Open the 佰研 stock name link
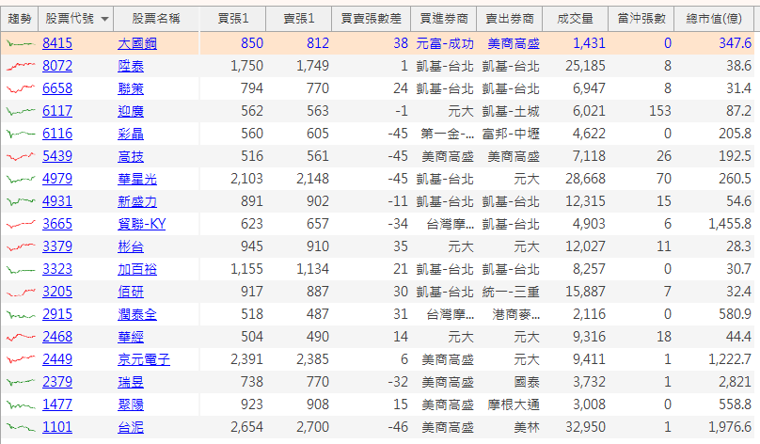 [x=131, y=293]
